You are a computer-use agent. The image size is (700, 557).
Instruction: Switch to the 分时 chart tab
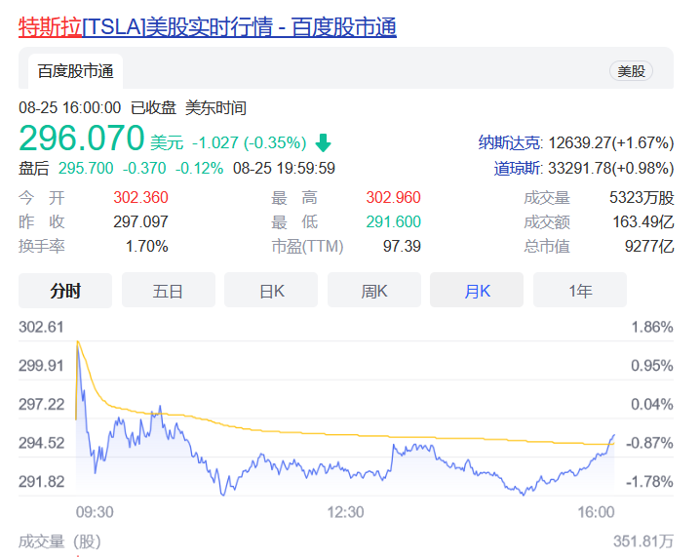[x=65, y=290]
